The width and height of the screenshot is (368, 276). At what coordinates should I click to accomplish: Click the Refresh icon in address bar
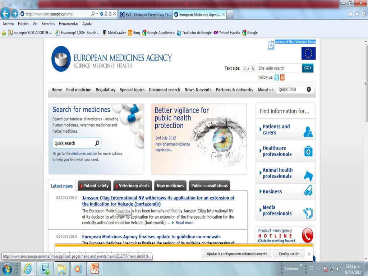point(110,14)
